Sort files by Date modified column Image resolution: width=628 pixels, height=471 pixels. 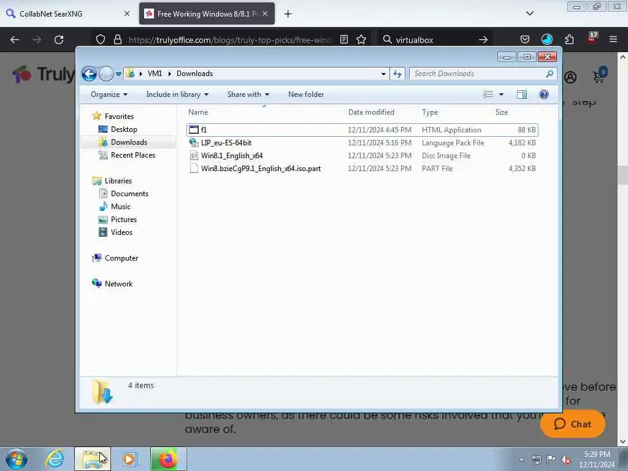(381, 113)
